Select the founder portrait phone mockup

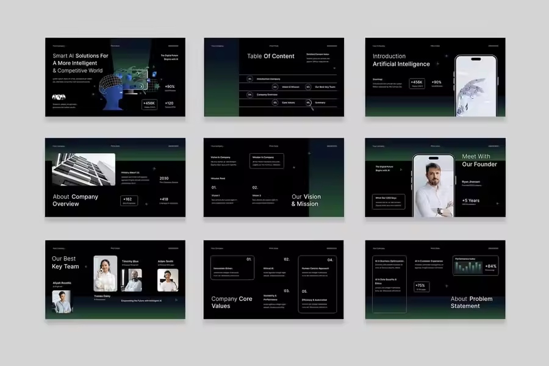pos(434,185)
